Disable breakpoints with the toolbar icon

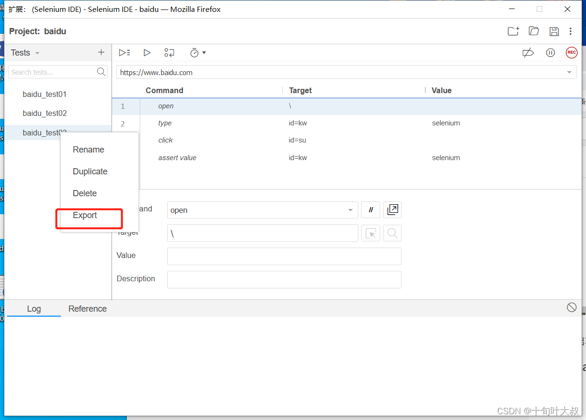pyautogui.click(x=528, y=53)
